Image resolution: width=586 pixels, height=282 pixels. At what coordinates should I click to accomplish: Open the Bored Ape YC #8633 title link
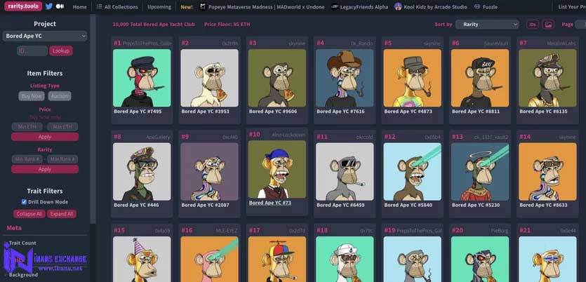click(x=543, y=205)
